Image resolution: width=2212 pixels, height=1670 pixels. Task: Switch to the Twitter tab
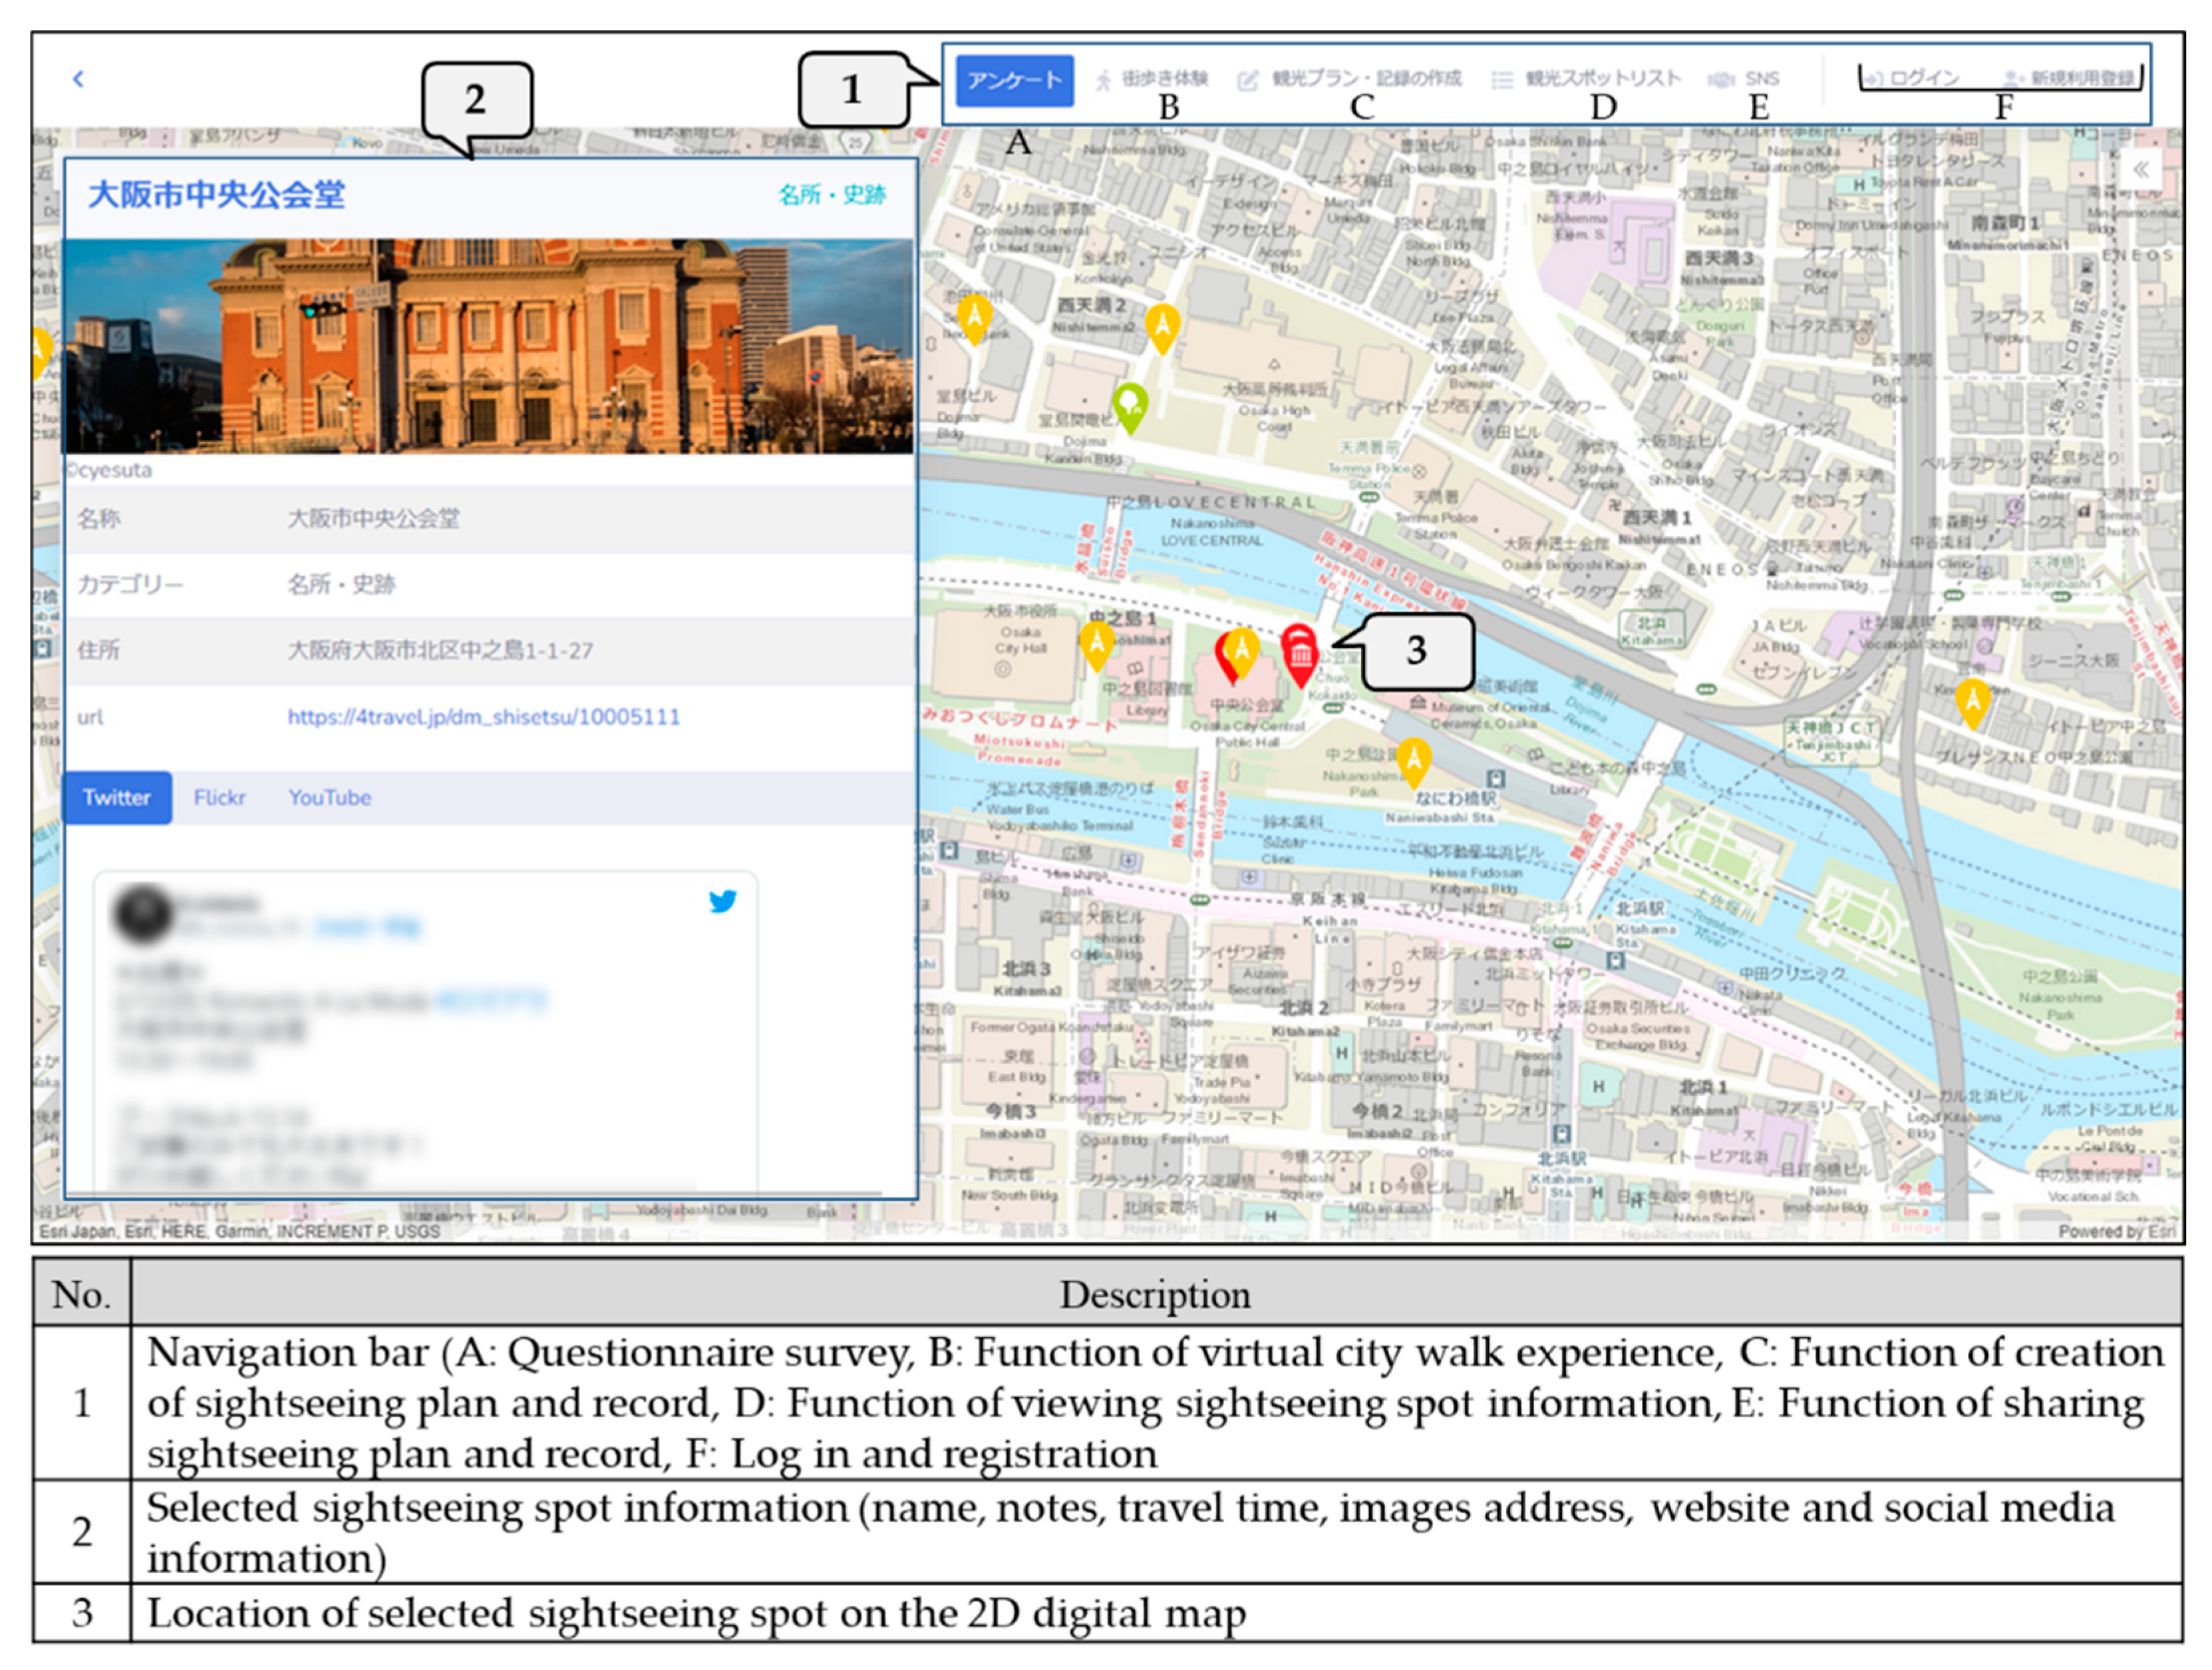[117, 797]
